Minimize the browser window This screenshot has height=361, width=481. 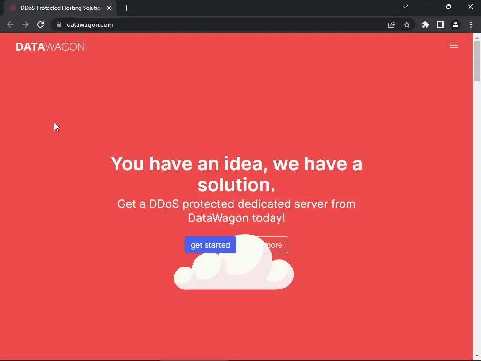(427, 7)
